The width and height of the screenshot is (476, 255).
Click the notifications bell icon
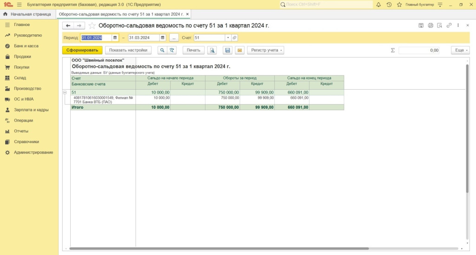click(378, 5)
